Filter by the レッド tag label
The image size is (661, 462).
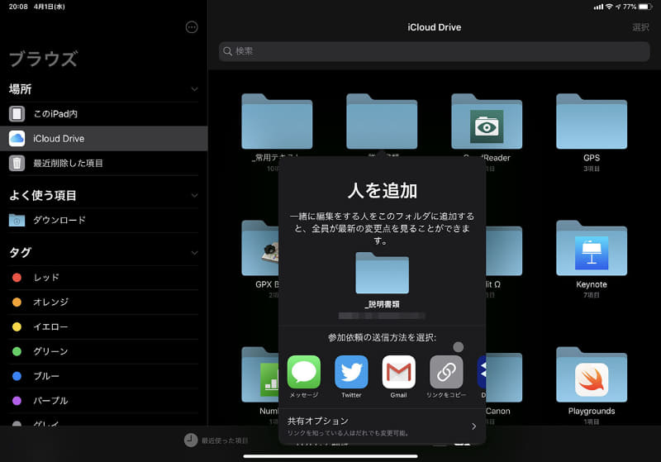pyautogui.click(x=46, y=278)
